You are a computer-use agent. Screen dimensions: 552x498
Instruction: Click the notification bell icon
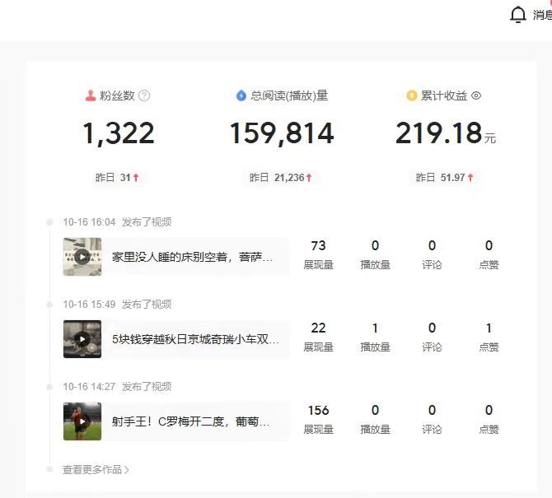[x=517, y=15]
